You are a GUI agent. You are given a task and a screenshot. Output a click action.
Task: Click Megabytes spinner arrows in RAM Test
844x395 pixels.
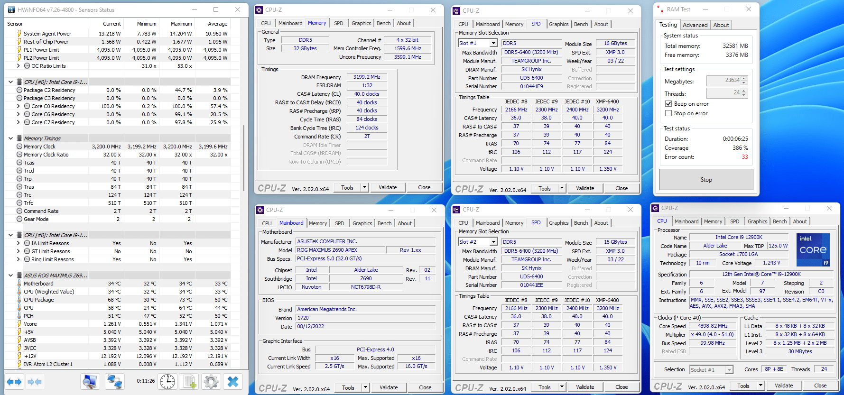(744, 81)
